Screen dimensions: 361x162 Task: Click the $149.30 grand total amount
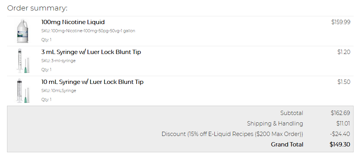pyautogui.click(x=340, y=145)
